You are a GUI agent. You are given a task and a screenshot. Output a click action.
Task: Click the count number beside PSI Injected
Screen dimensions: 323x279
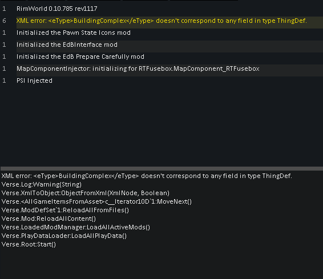tap(4, 80)
